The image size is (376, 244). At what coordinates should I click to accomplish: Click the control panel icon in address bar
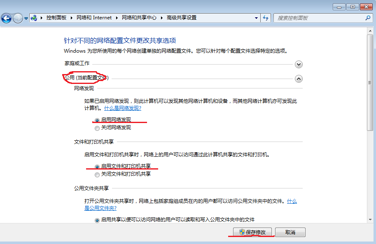pos(34,18)
